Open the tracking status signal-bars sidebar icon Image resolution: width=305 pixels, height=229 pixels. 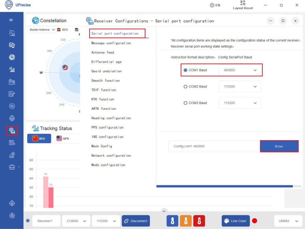[x=12, y=69]
